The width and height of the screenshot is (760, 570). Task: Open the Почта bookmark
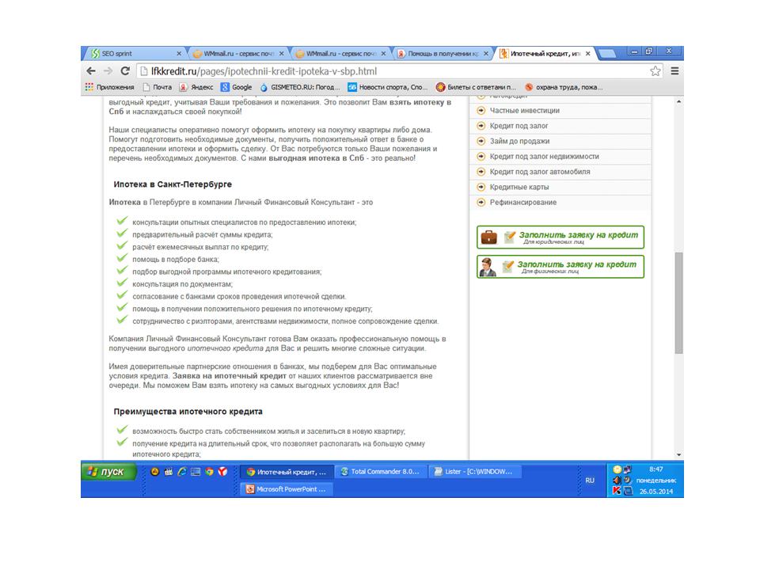point(157,87)
